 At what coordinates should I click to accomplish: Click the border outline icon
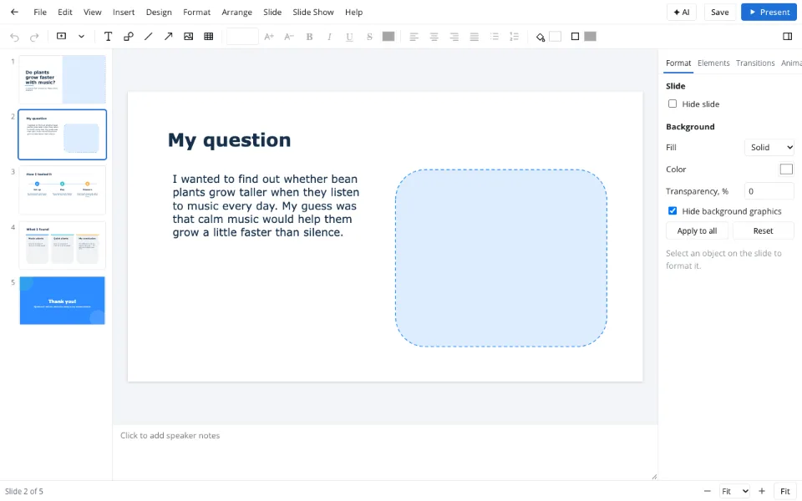coord(575,36)
